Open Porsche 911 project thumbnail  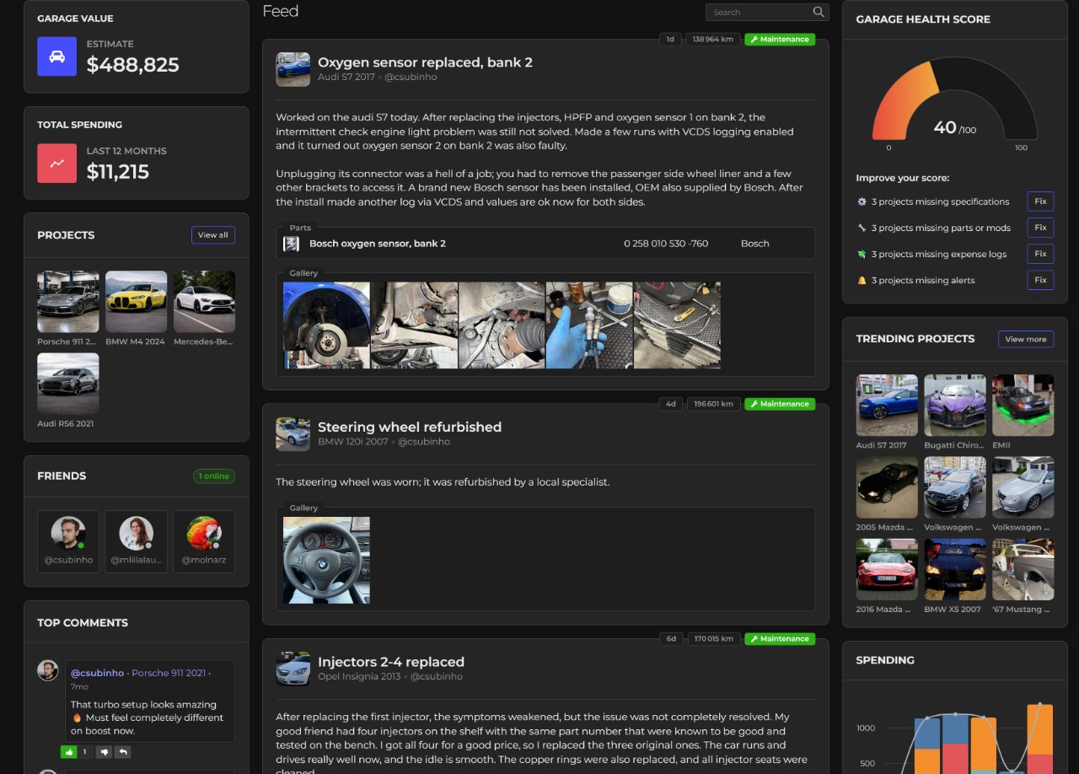68,302
